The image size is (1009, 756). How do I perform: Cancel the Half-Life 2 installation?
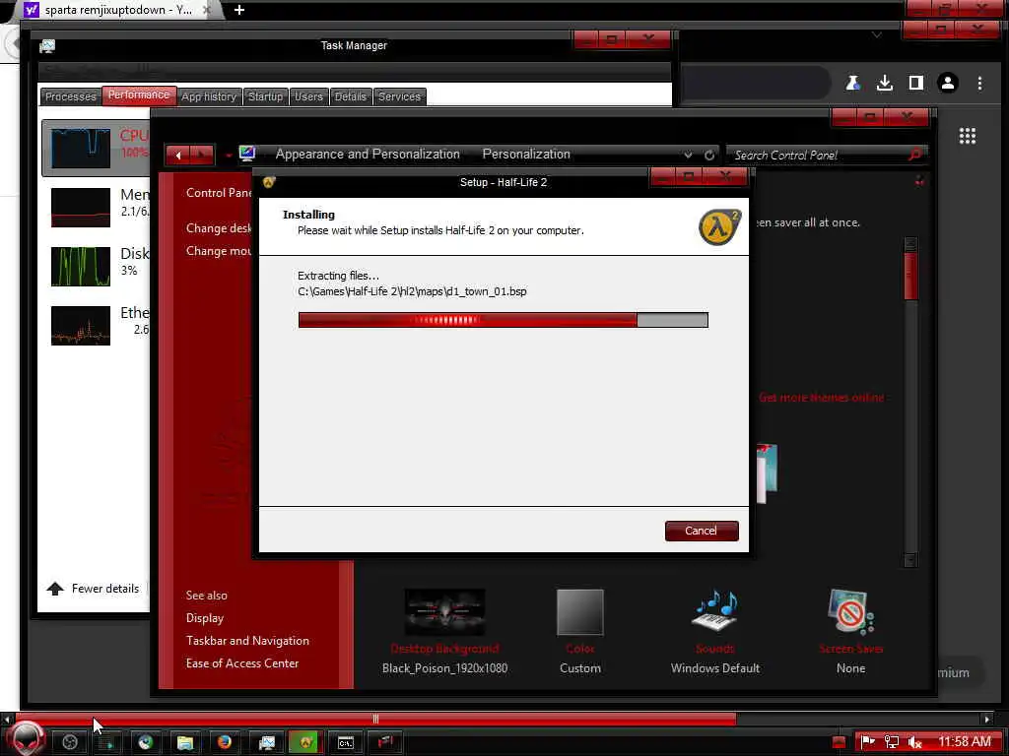point(702,531)
